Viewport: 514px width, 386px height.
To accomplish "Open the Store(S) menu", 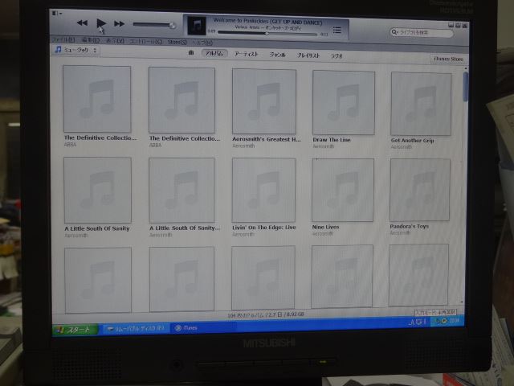I will (x=177, y=42).
